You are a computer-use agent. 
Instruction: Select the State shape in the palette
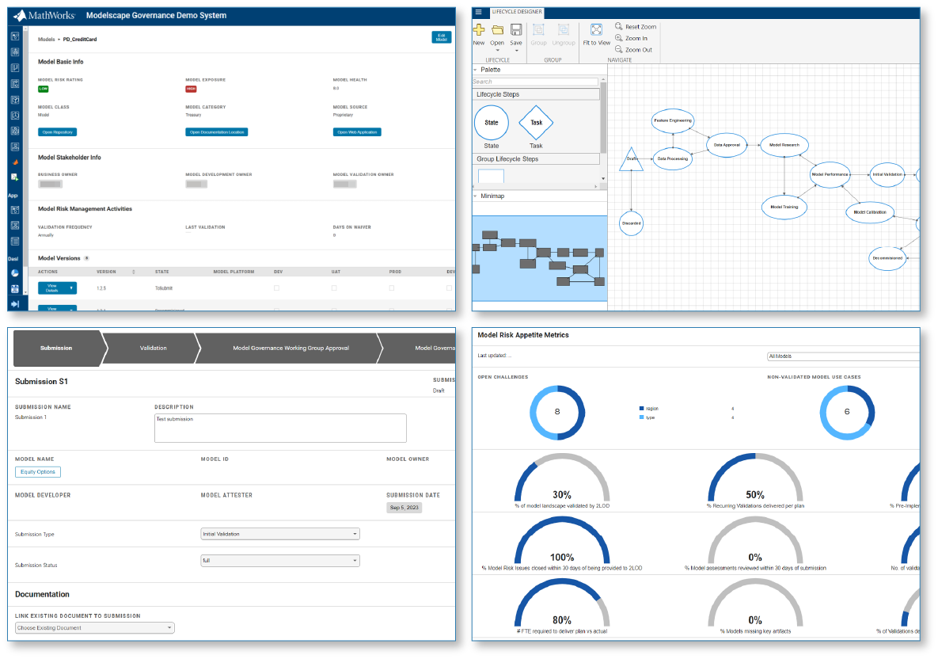[491, 123]
